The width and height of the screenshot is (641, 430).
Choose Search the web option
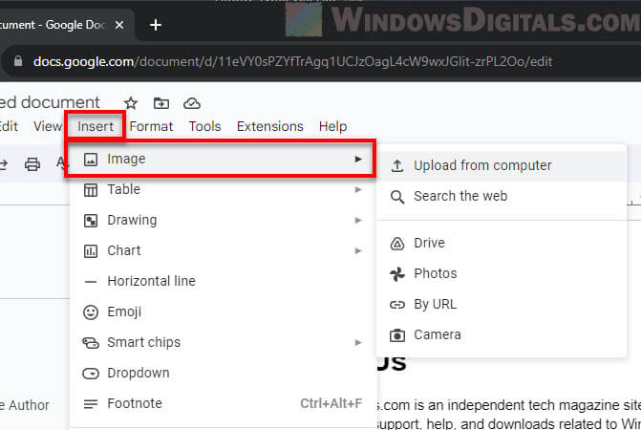coord(502,197)
